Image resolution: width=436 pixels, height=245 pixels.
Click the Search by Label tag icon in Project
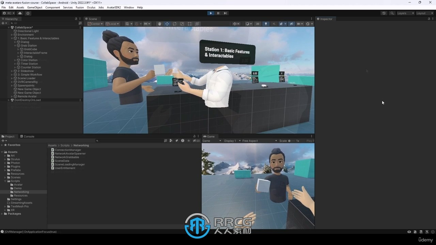[x=176, y=141]
